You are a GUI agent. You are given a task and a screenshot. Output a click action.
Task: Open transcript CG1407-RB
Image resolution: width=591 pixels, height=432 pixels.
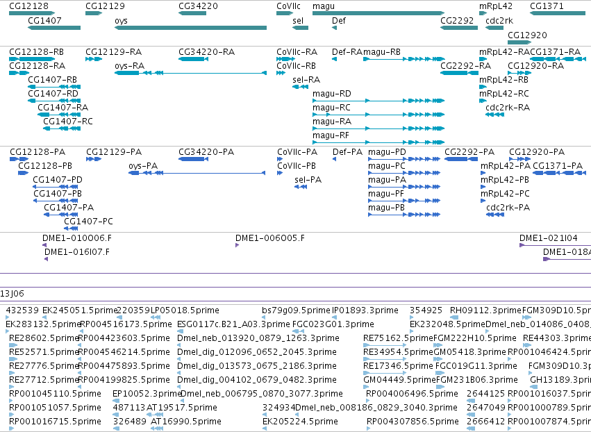pyautogui.click(x=52, y=80)
